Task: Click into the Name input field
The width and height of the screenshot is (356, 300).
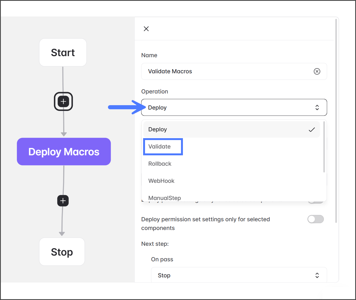Action: 226,71
